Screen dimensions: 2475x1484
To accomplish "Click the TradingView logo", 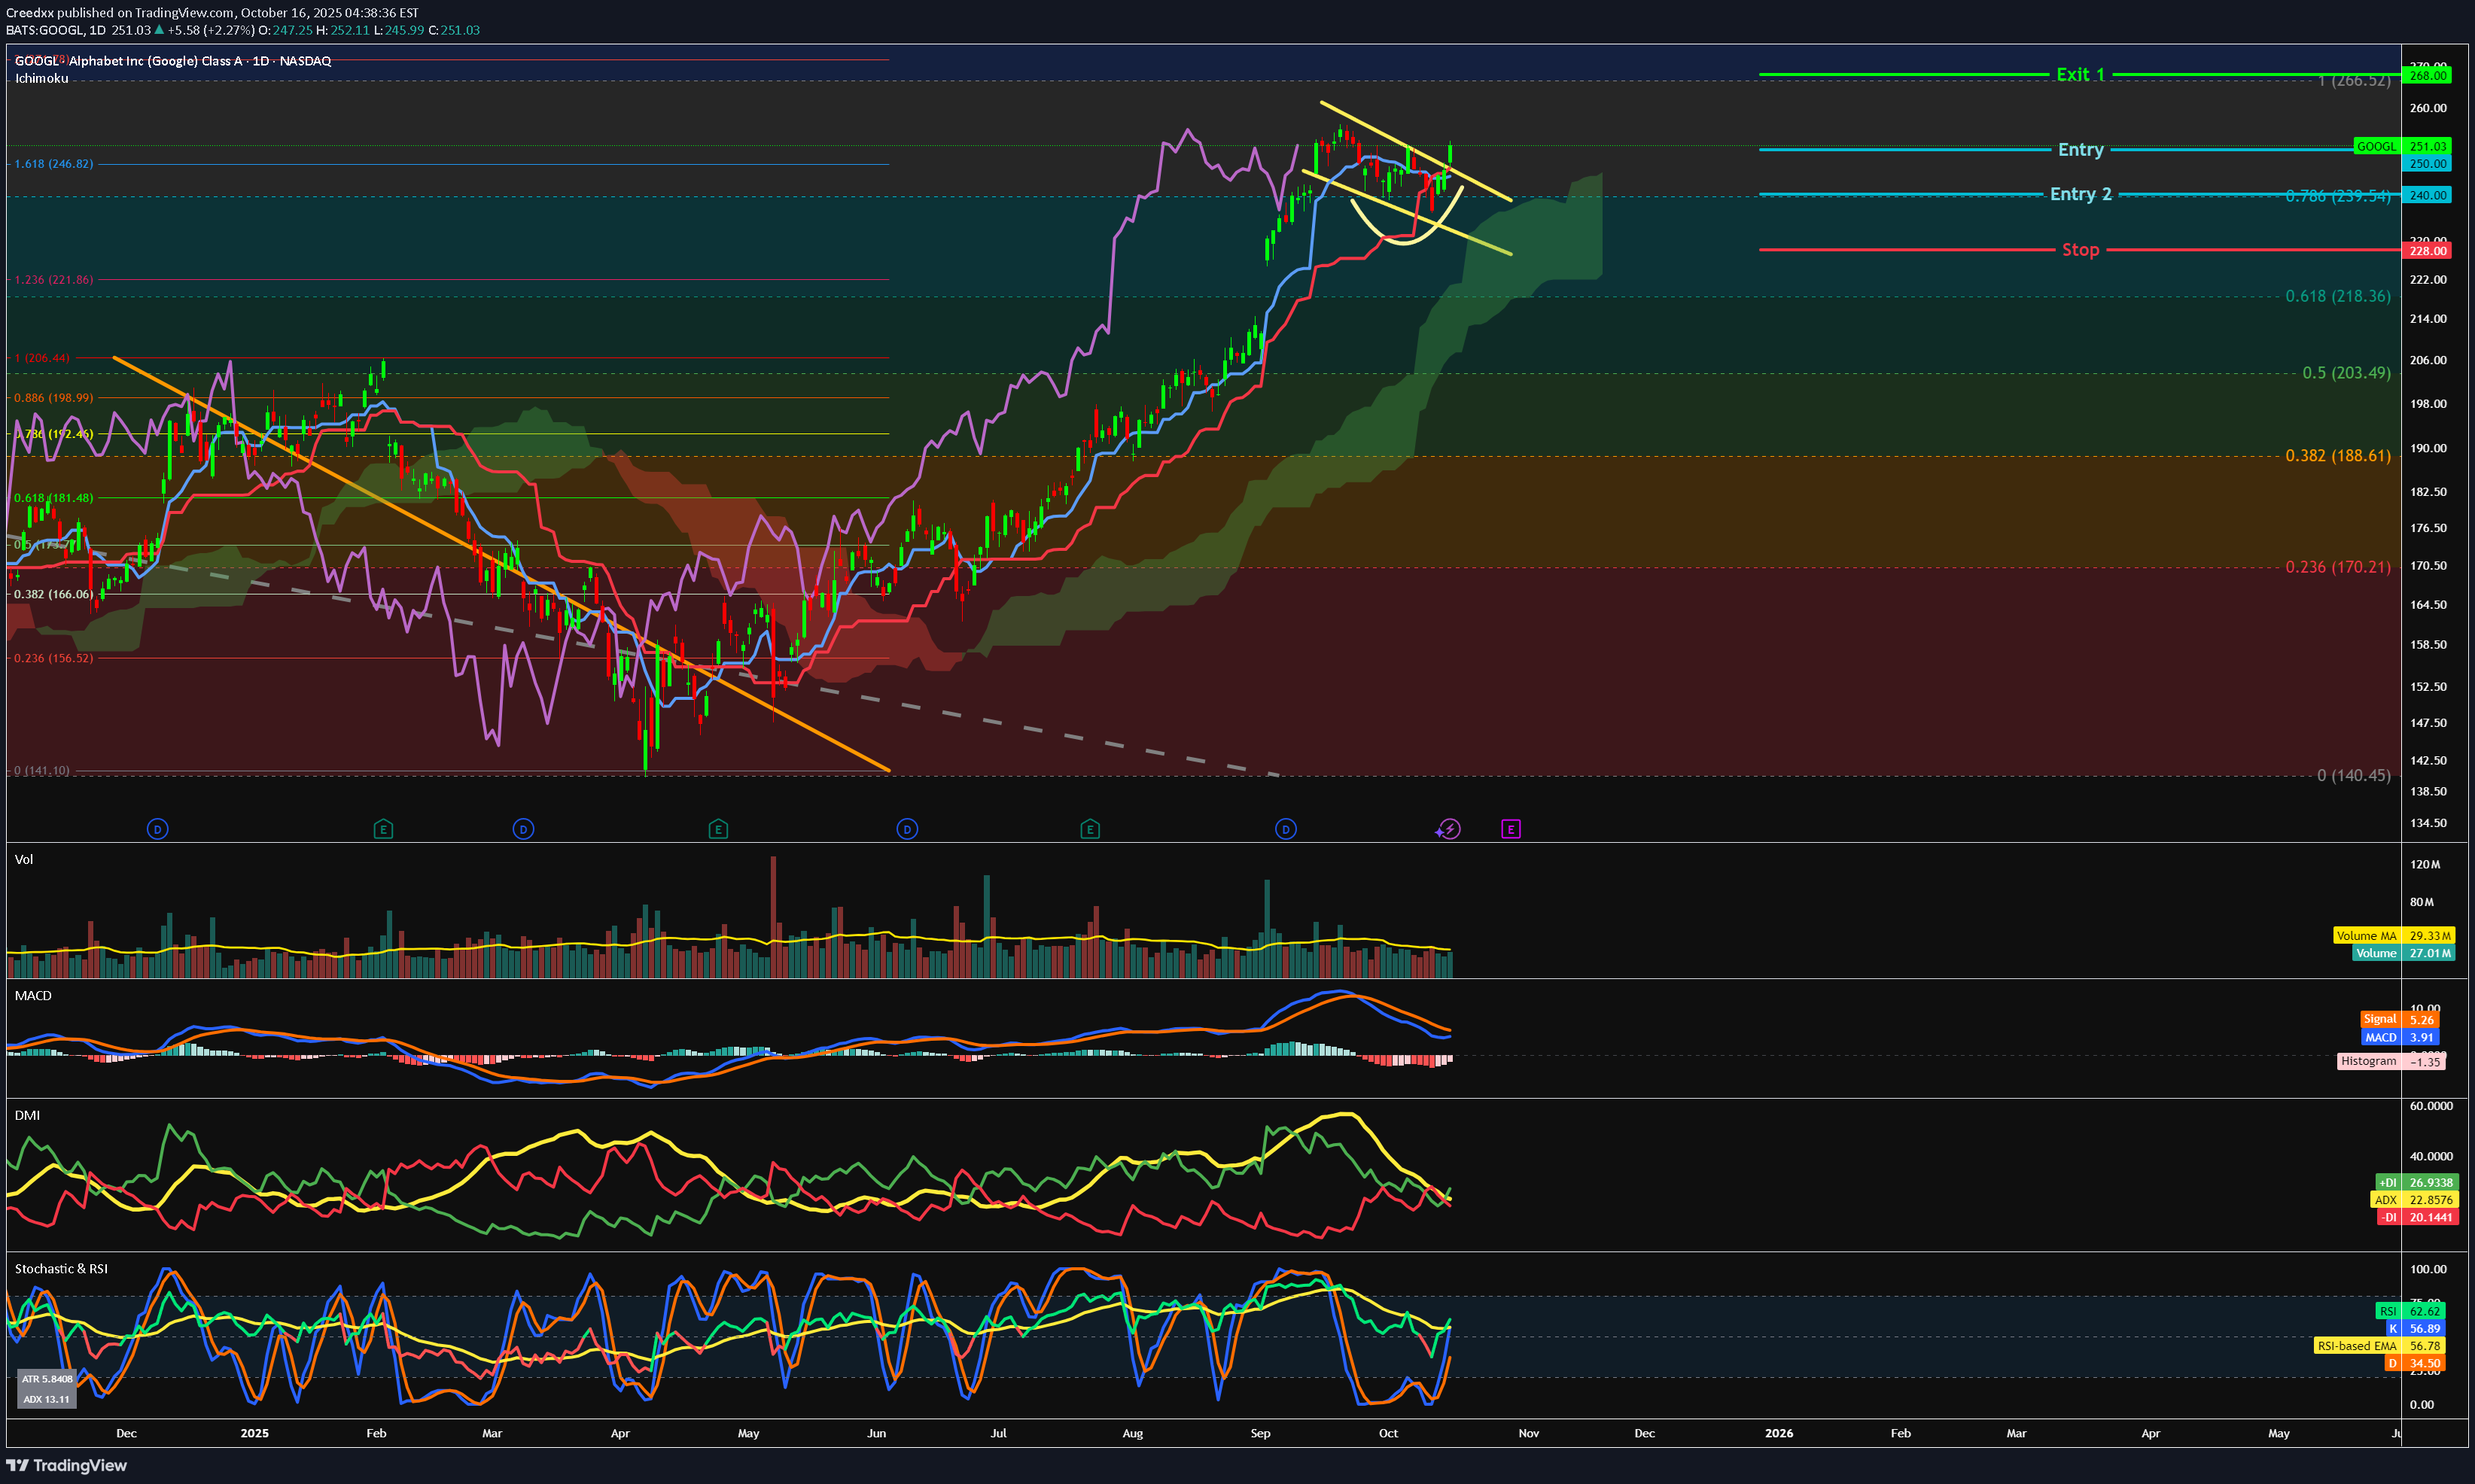I will coord(66,1465).
